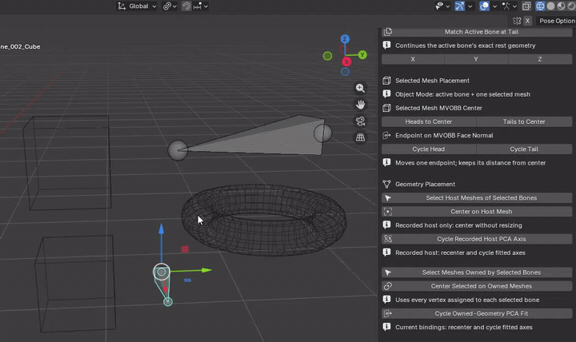Click Heads to Center

click(x=429, y=121)
